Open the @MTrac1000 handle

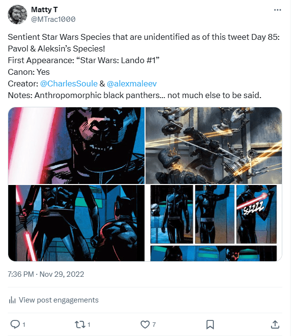[x=53, y=19]
